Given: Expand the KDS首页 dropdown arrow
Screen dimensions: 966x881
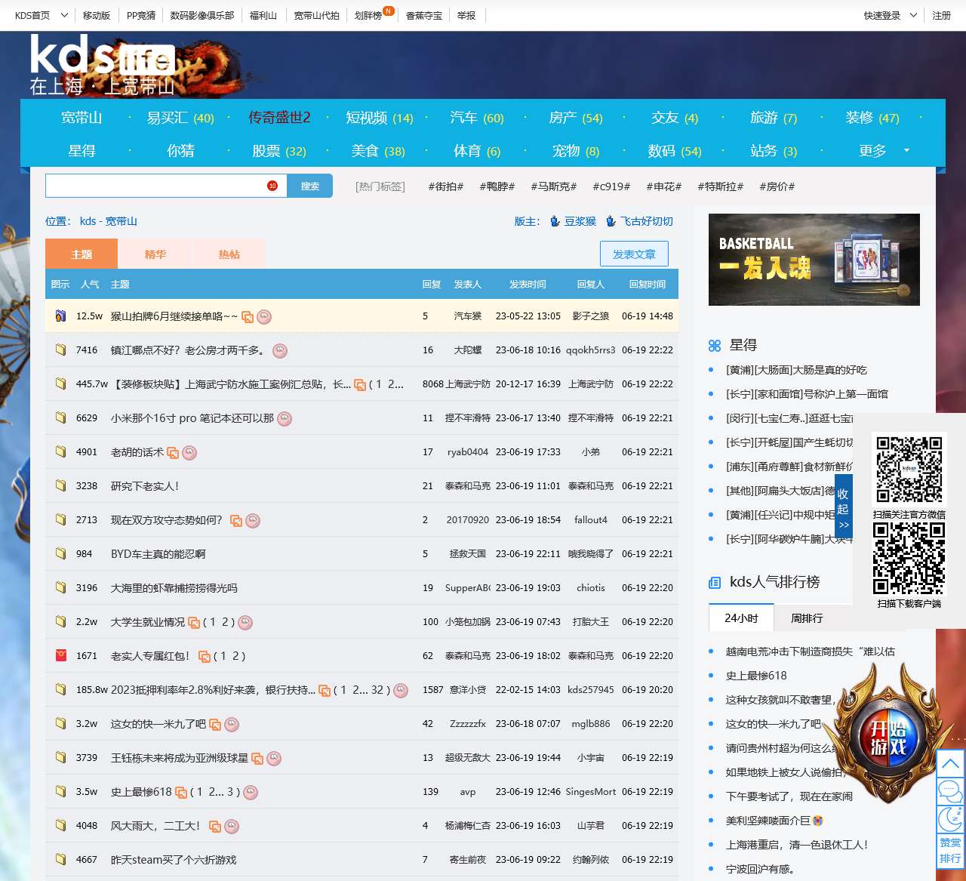Looking at the screenshot, I should point(64,15).
